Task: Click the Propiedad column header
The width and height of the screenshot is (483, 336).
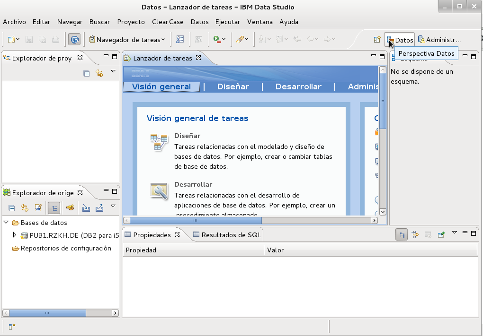Action: click(x=194, y=250)
